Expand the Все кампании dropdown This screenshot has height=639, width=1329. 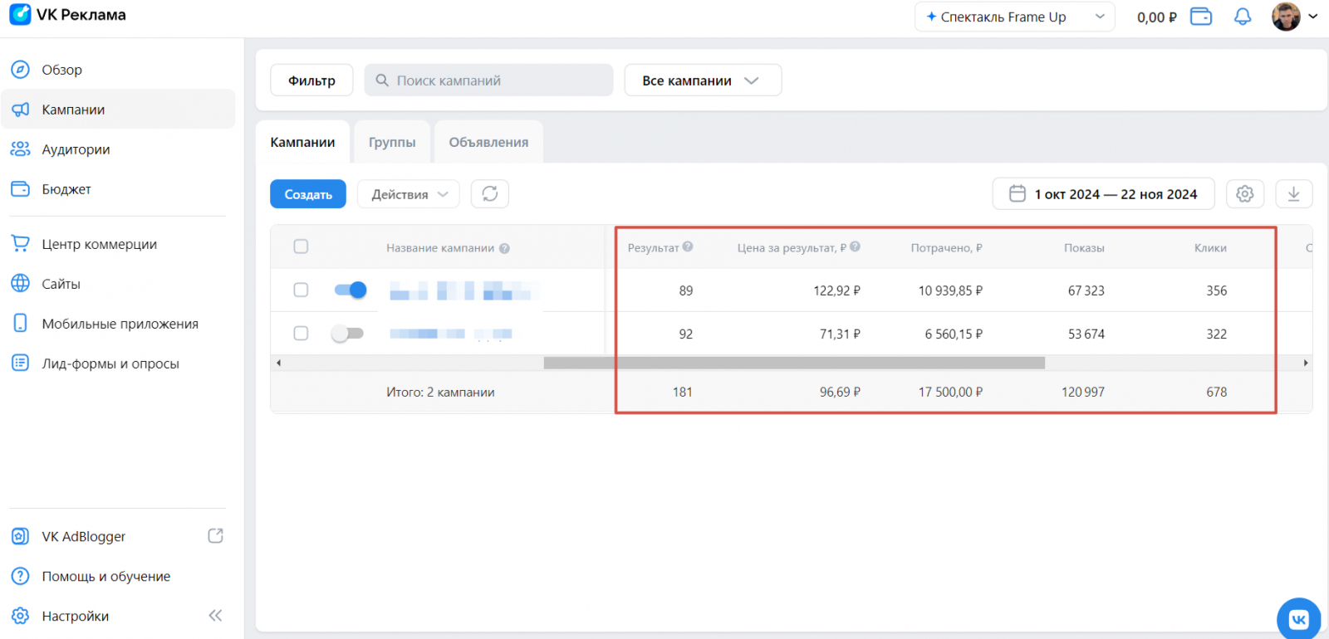pos(702,80)
